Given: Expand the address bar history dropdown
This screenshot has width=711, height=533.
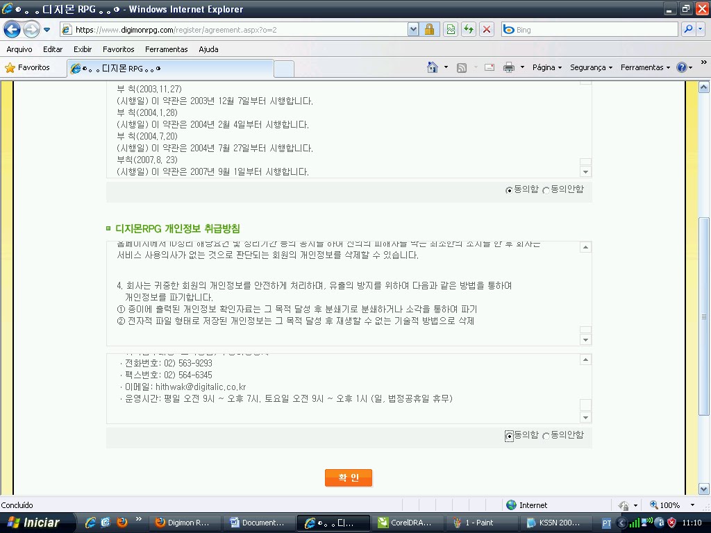Looking at the screenshot, I should click(412, 30).
